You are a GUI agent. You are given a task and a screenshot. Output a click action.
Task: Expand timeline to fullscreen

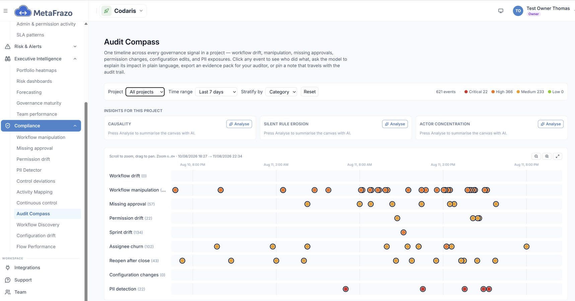(558, 156)
